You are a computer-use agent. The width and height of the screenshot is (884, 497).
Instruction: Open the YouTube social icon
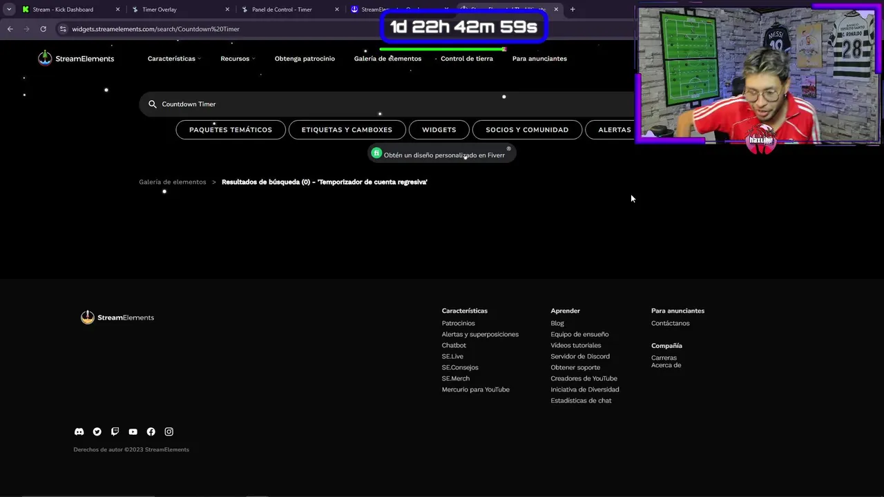tap(133, 431)
